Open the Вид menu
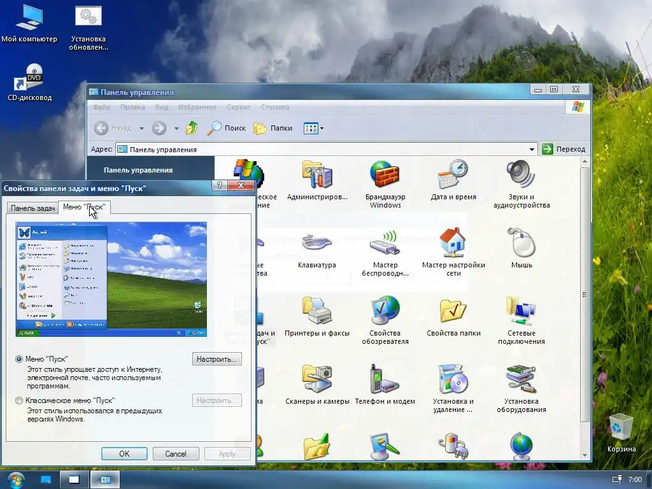The image size is (652, 489). click(162, 107)
